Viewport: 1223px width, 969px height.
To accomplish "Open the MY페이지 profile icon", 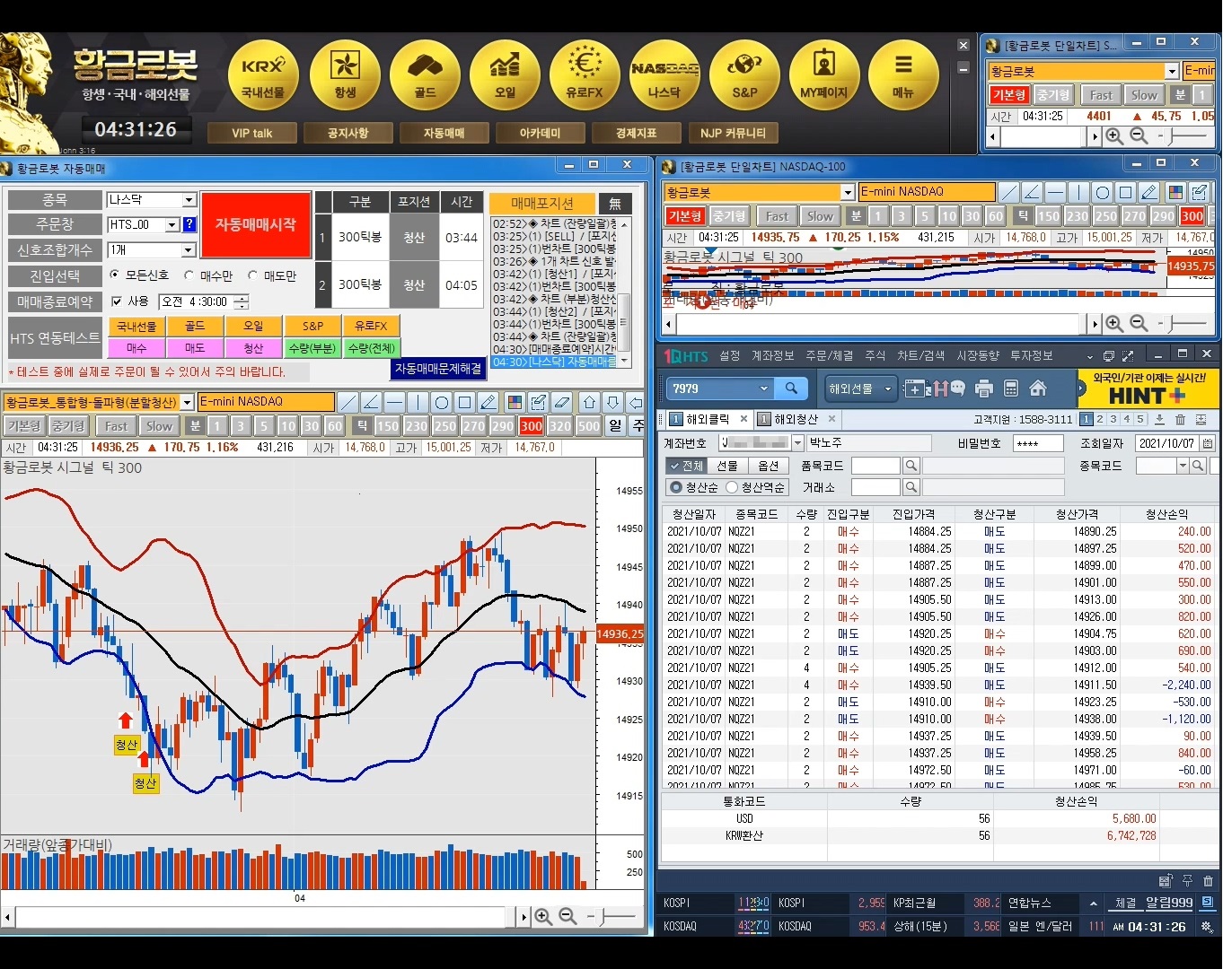I will [823, 75].
